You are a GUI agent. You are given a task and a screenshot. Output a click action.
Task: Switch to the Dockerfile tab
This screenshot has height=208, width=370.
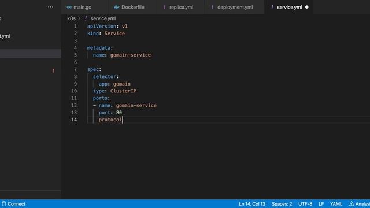[132, 7]
